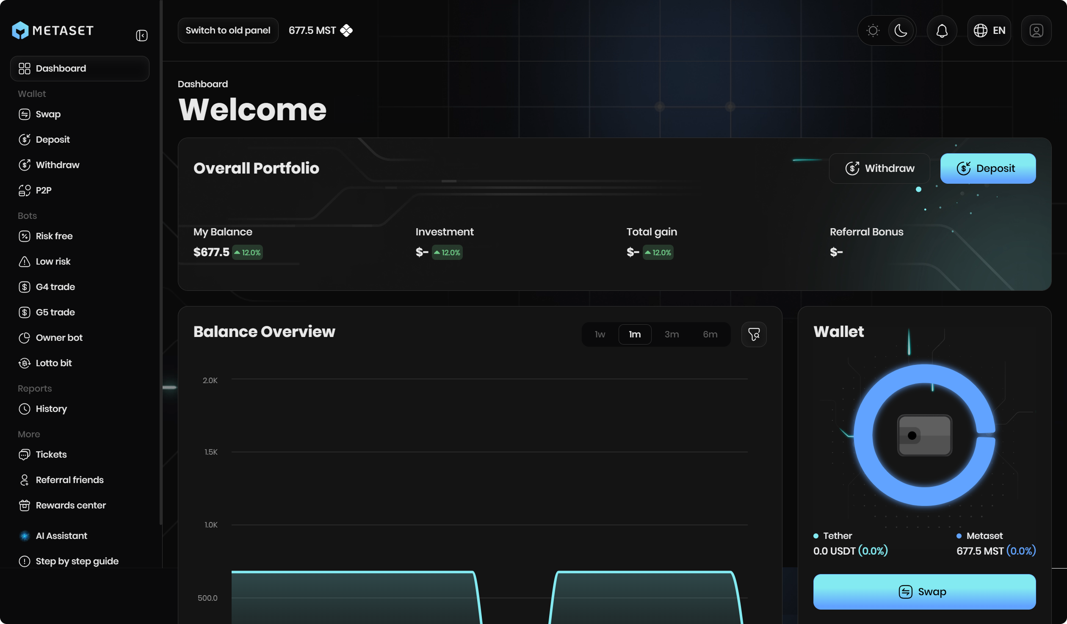This screenshot has height=624, width=1067.
Task: Open user profile avatar icon
Action: pyautogui.click(x=1036, y=30)
